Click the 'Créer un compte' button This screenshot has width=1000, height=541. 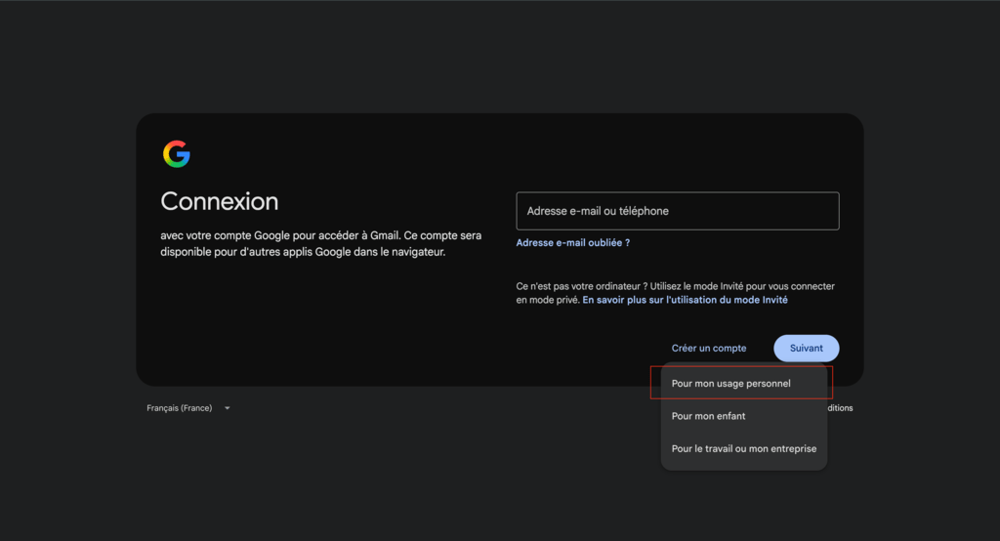tap(709, 349)
